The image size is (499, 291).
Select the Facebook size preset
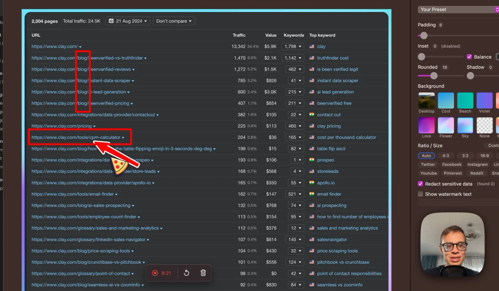pos(452,164)
